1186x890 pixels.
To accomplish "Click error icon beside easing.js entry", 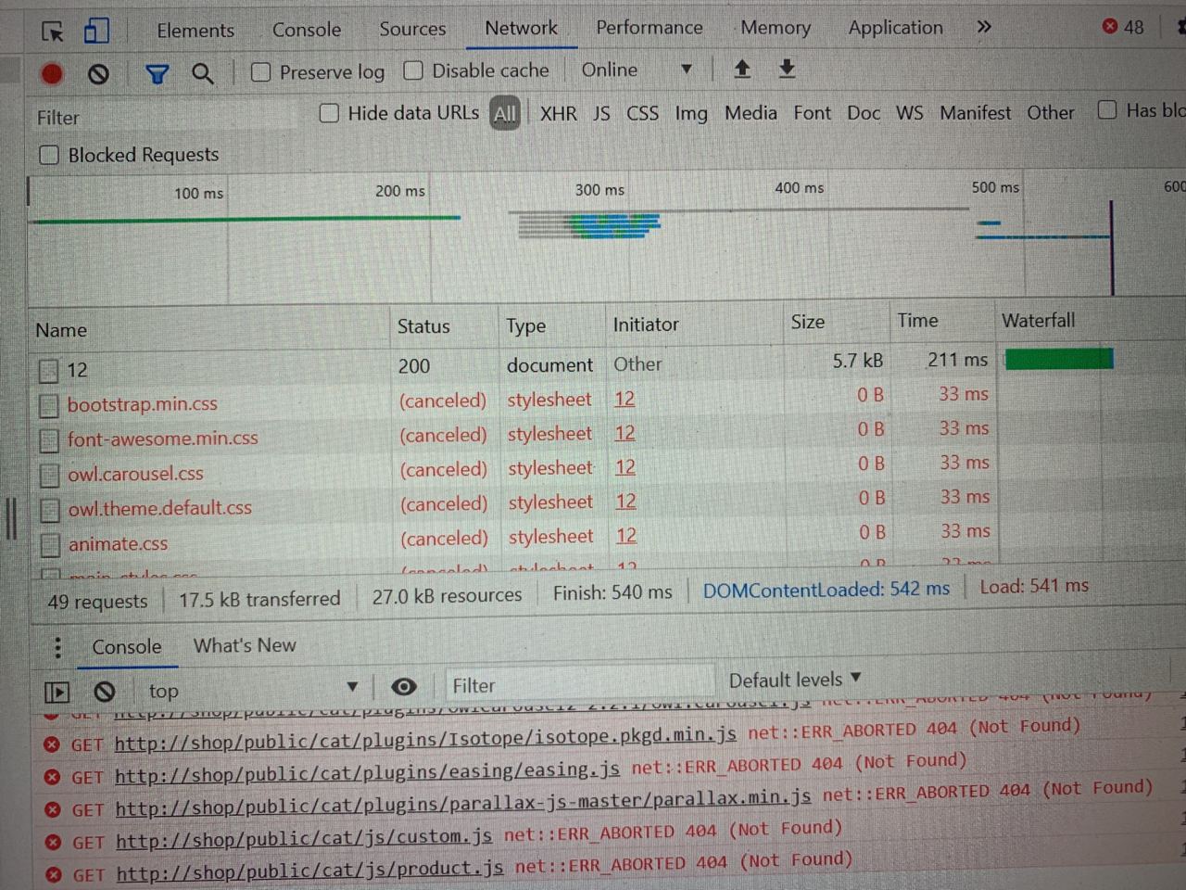I will pos(53,777).
